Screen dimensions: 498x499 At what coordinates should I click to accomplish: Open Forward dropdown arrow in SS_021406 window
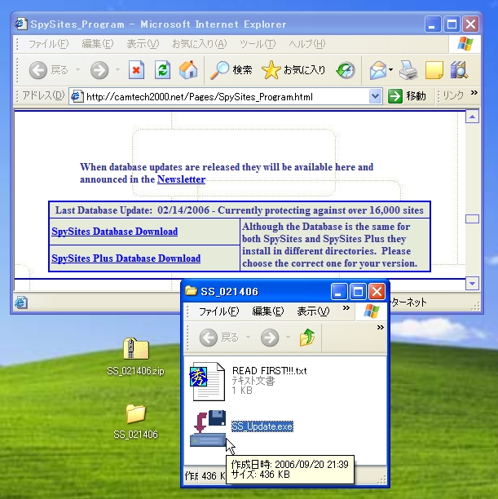pos(288,338)
